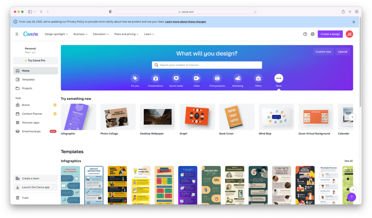Open the Book Cover design thumbnail
Image resolution: width=372 pixels, height=218 pixels.
(237, 117)
